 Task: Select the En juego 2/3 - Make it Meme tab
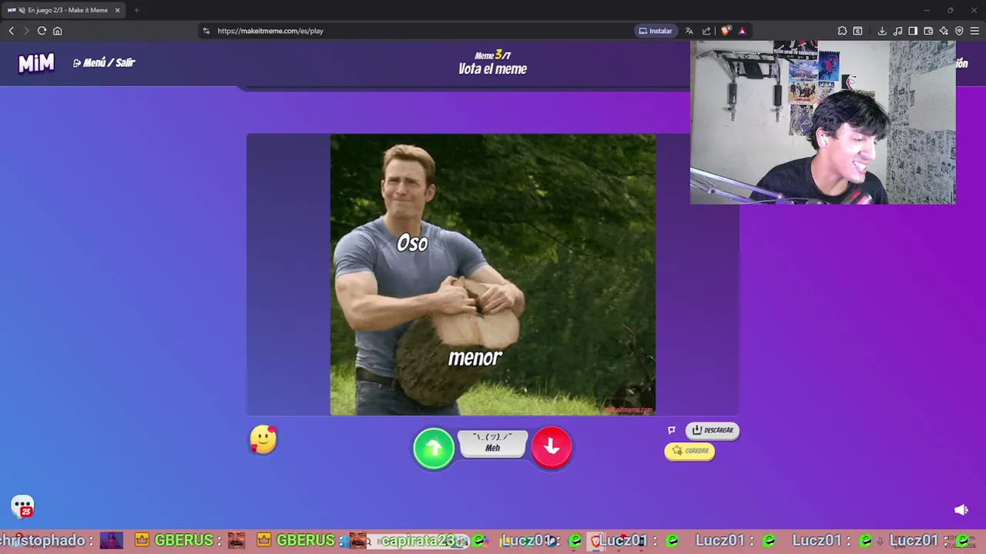[x=65, y=10]
